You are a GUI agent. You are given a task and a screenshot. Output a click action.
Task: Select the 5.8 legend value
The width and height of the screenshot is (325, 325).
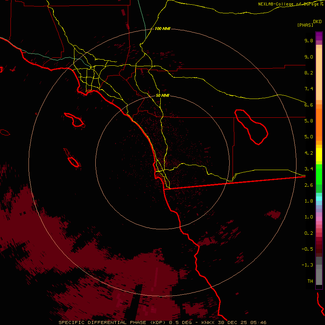click(309, 121)
